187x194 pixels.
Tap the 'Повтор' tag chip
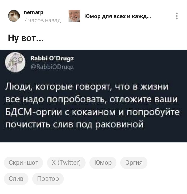(x=48, y=179)
